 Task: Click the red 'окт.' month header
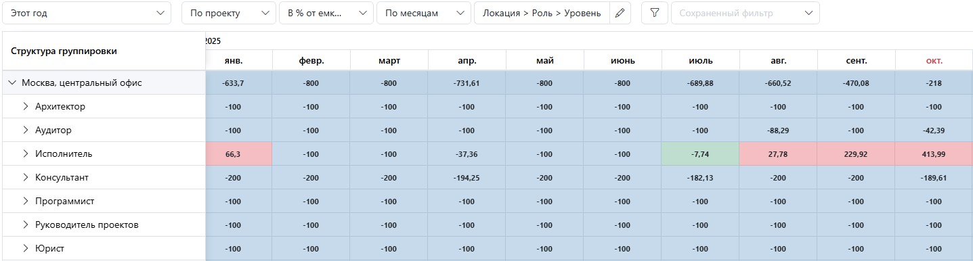tap(934, 60)
